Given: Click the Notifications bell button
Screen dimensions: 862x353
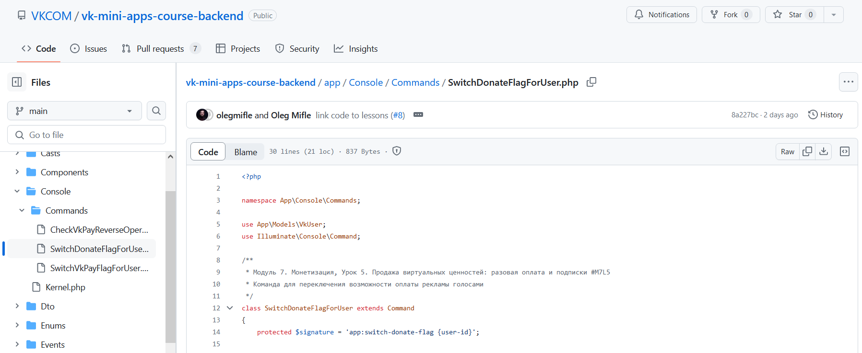Looking at the screenshot, I should click(x=661, y=15).
